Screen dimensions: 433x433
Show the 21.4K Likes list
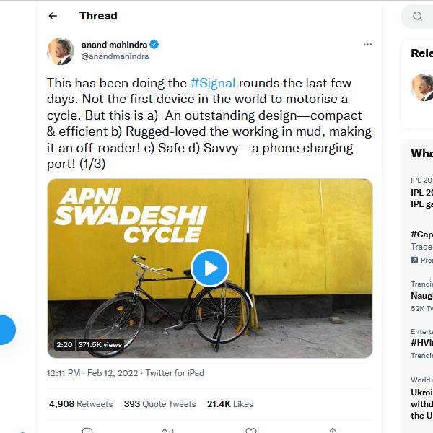[x=229, y=404]
